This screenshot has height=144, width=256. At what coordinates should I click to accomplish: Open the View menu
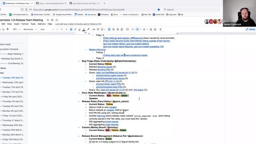(10, 24)
